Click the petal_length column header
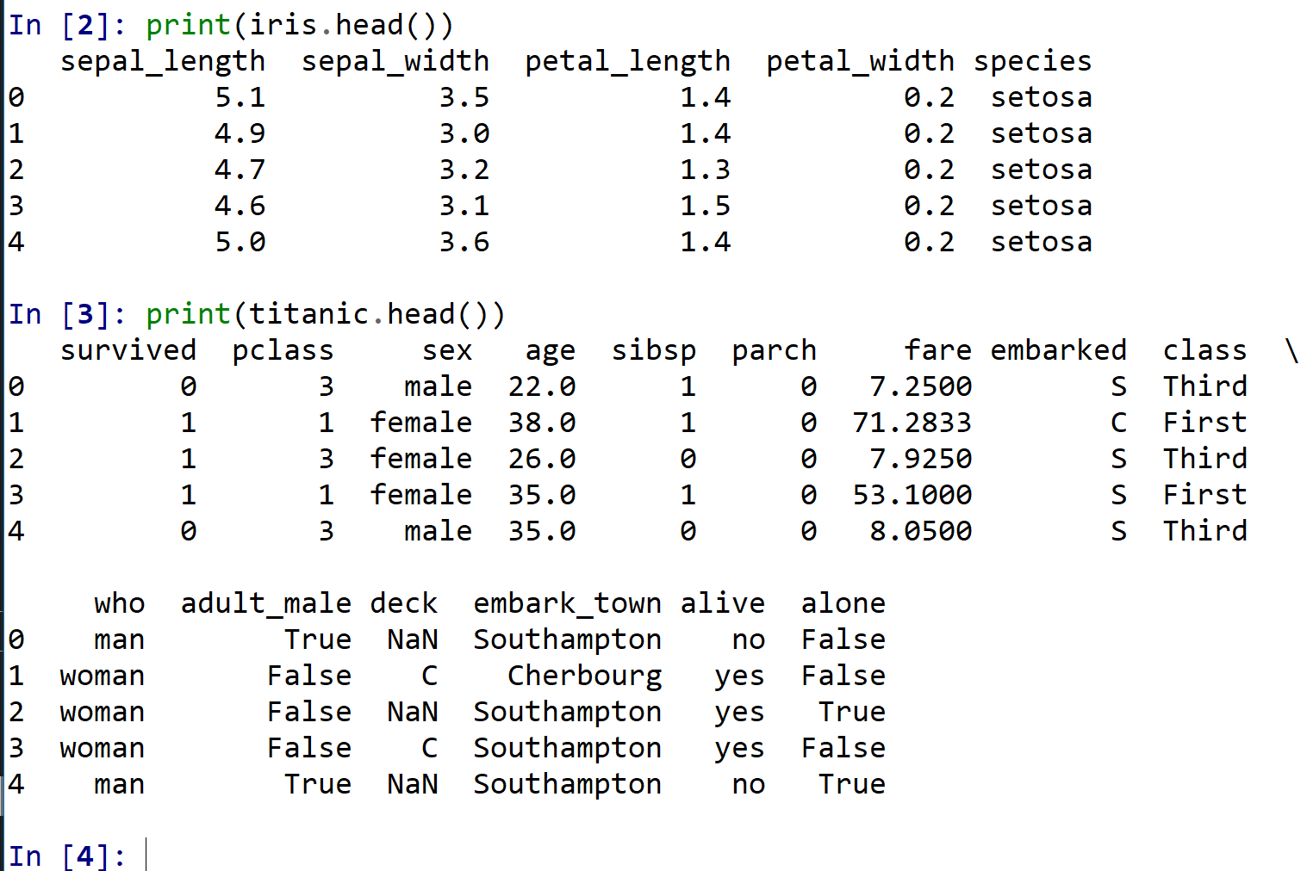 [627, 61]
